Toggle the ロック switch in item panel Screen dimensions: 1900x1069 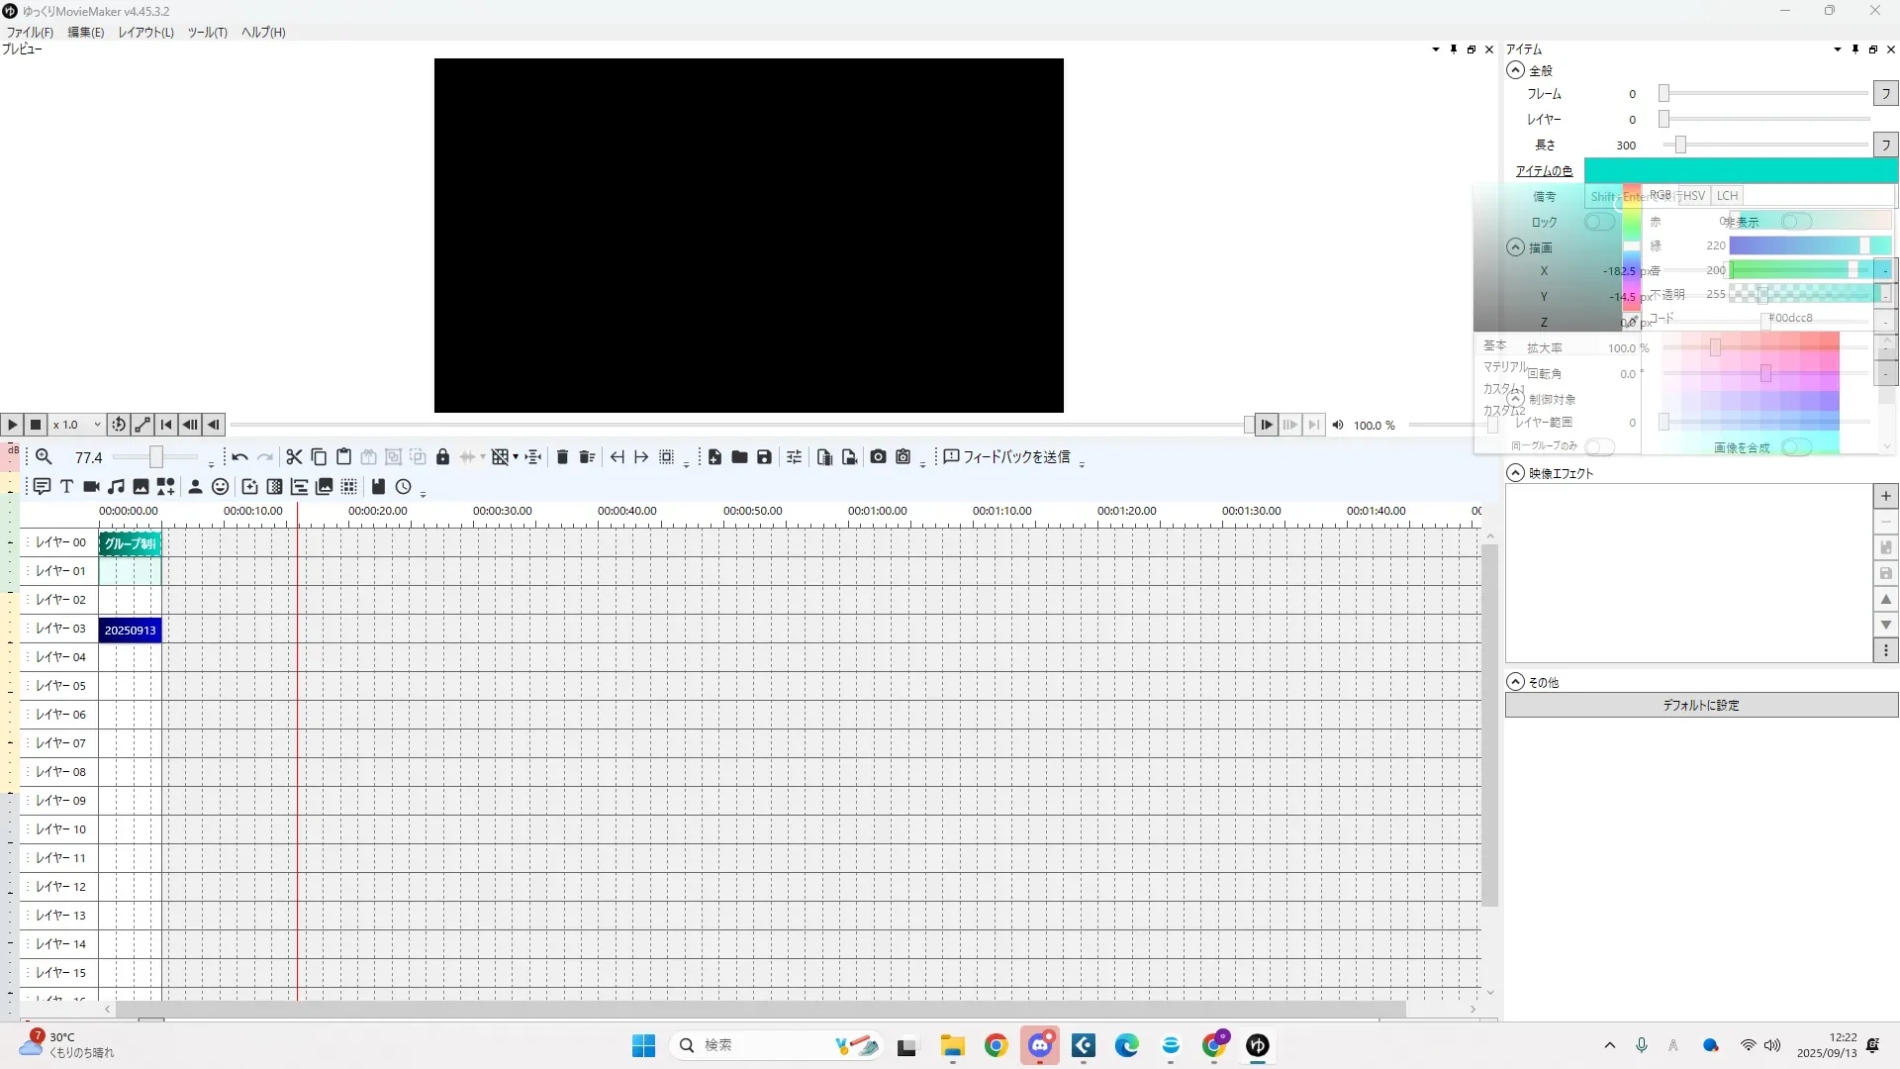click(x=1599, y=222)
